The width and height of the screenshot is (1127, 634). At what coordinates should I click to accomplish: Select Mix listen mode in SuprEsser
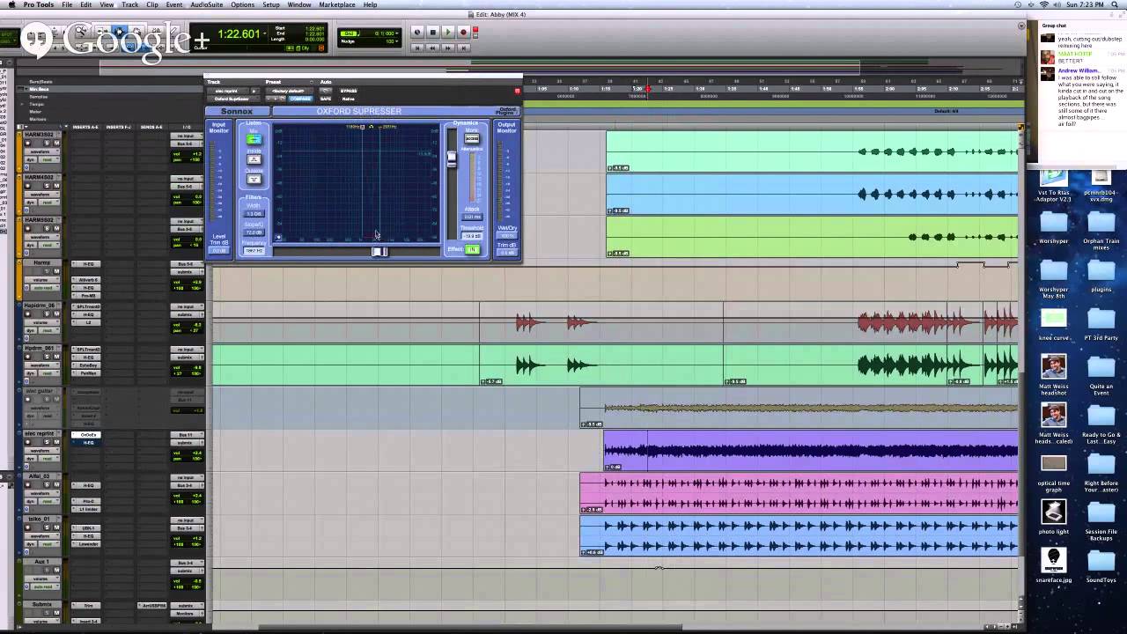[x=254, y=139]
